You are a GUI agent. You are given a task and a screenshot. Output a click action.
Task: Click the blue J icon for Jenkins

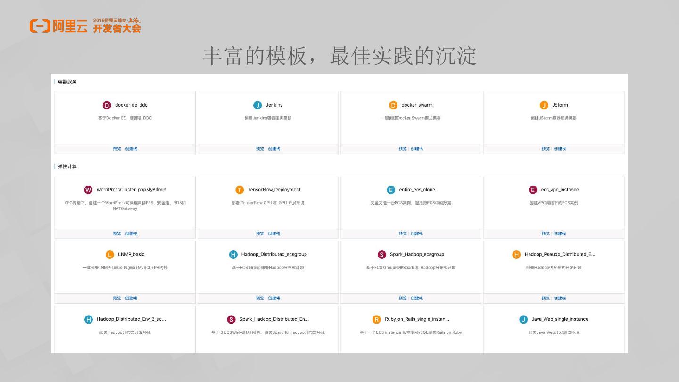[257, 105]
